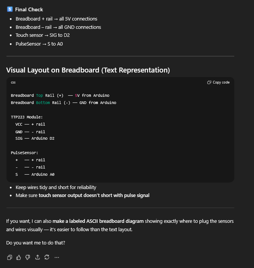Click the "TTP223 Module:" code line
Image resolution: width=254 pixels, height=268 pixels.
pyautogui.click(x=27, y=117)
